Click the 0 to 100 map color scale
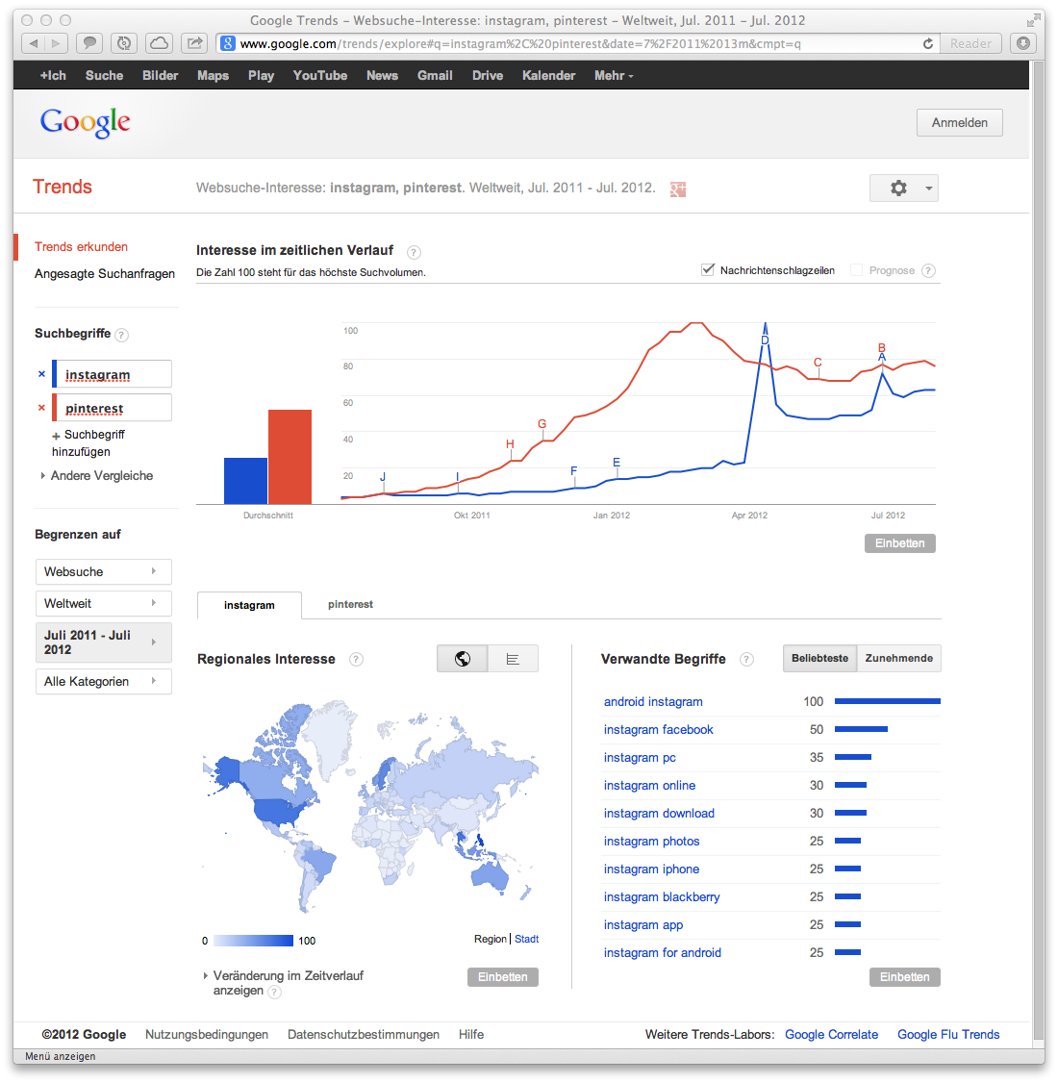The width and height of the screenshot is (1058, 1083). (x=254, y=941)
